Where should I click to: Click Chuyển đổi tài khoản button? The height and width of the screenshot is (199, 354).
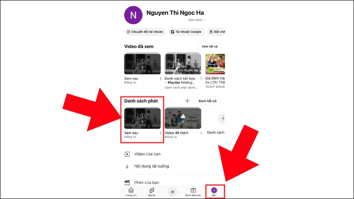[x=145, y=32]
